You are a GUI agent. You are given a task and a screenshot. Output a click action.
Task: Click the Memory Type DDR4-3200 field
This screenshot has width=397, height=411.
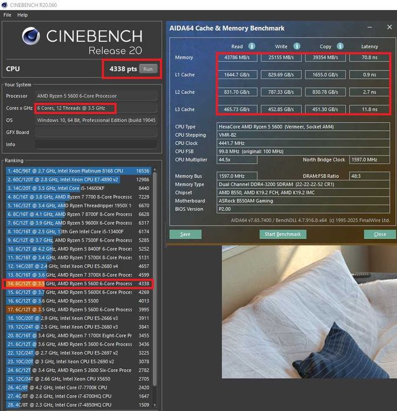tap(303, 184)
